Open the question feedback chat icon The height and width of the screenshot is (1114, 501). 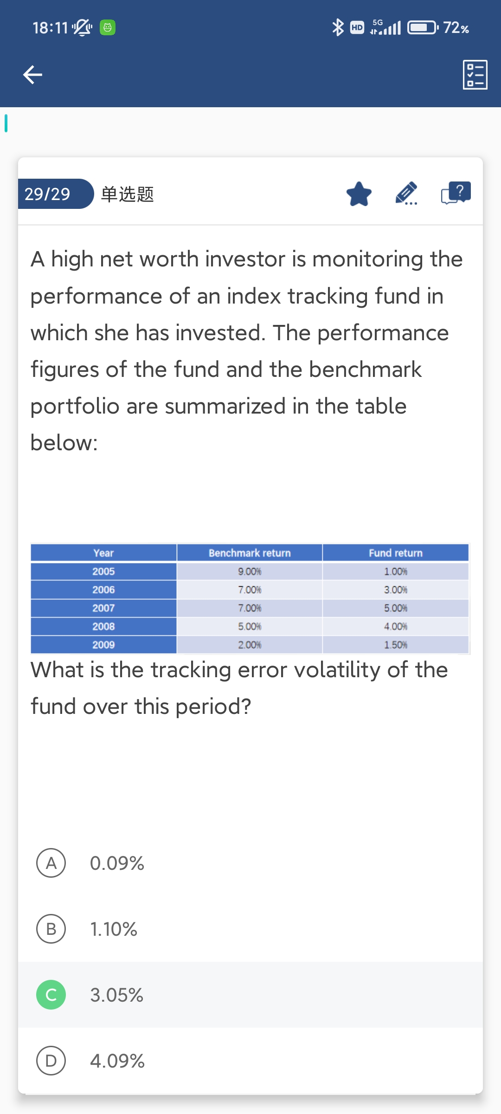[456, 193]
